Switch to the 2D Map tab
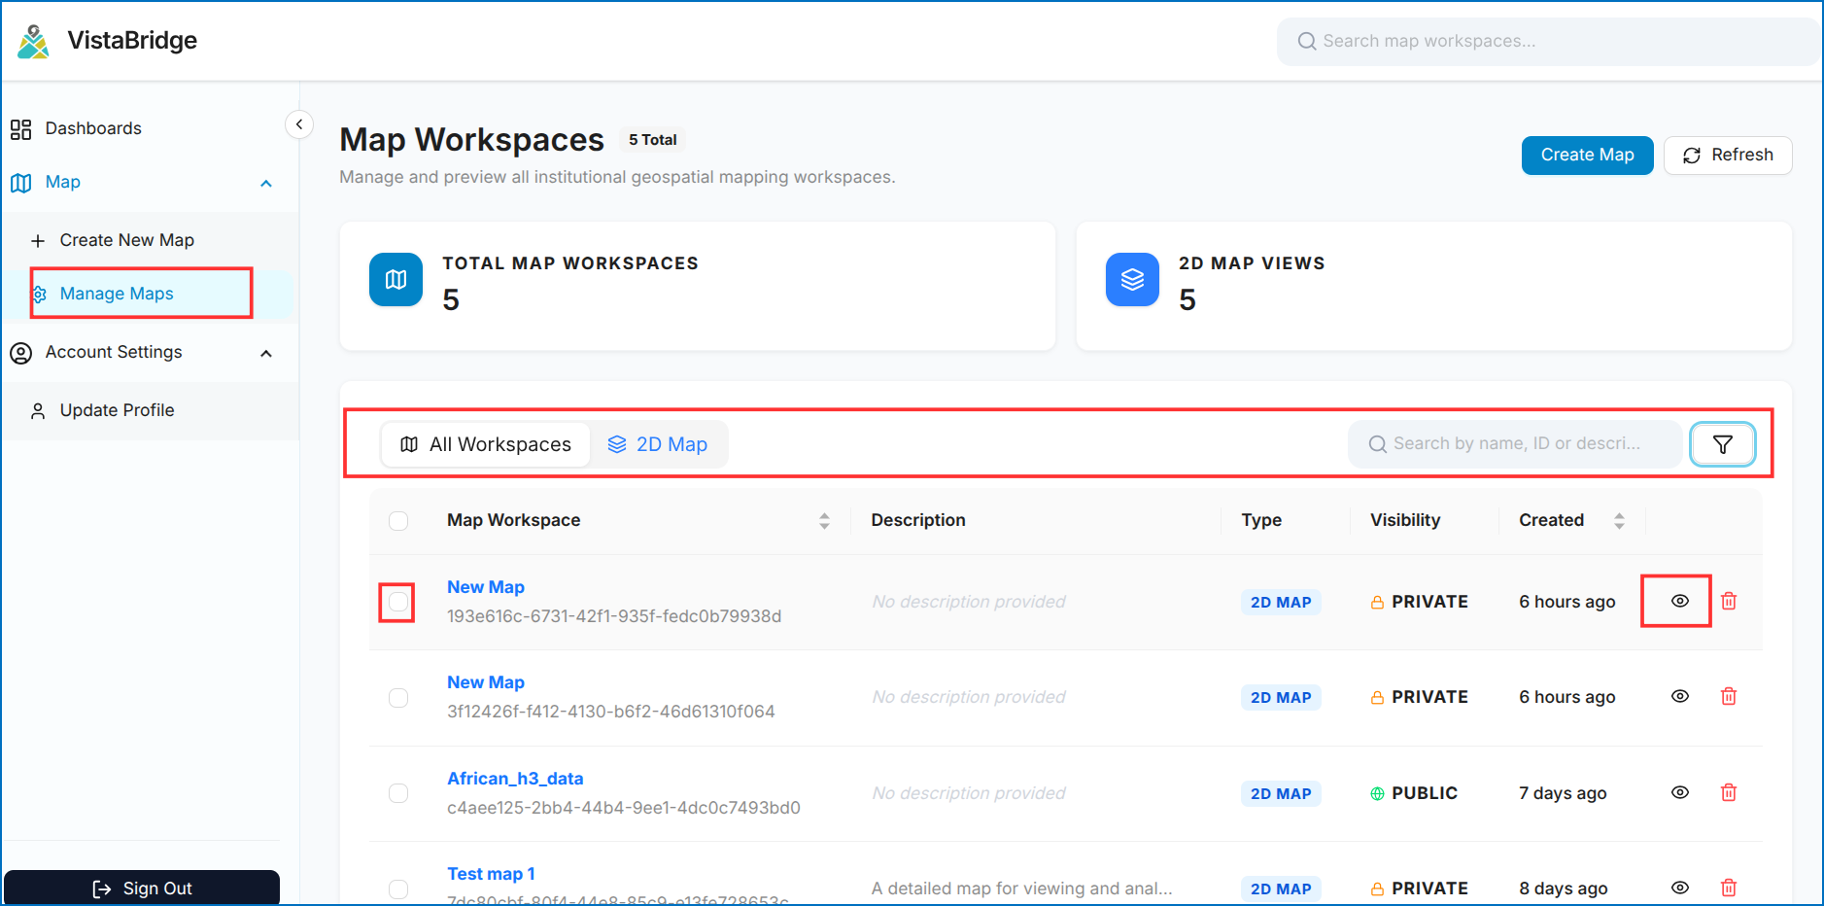This screenshot has height=906, width=1824. pos(658,444)
